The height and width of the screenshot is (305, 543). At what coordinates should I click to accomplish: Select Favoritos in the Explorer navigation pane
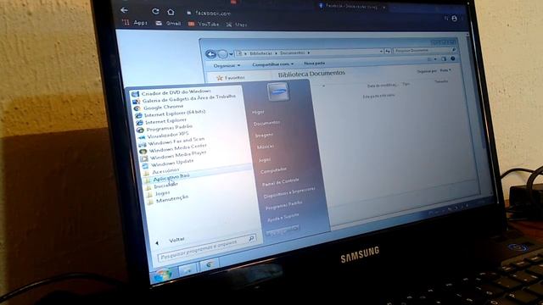tap(231, 78)
